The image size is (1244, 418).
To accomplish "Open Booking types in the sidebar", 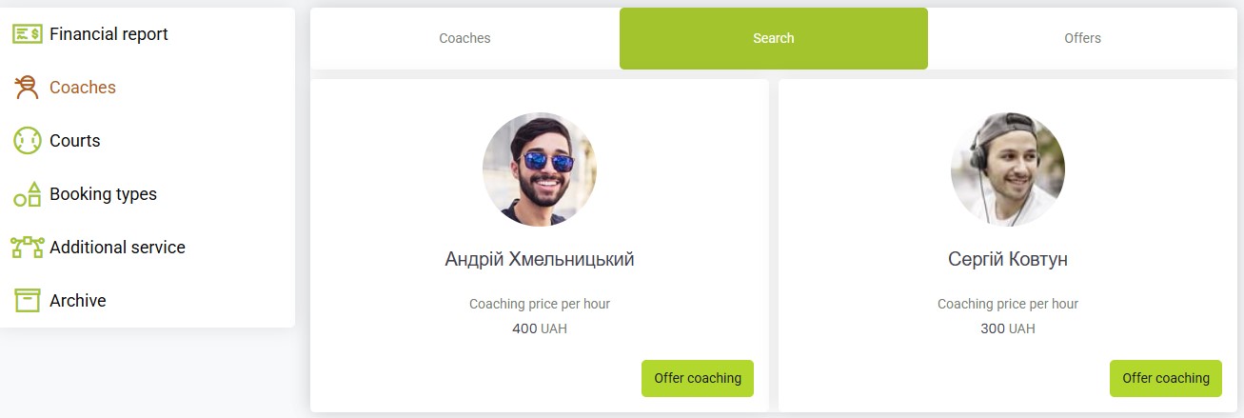I will pyautogui.click(x=103, y=194).
